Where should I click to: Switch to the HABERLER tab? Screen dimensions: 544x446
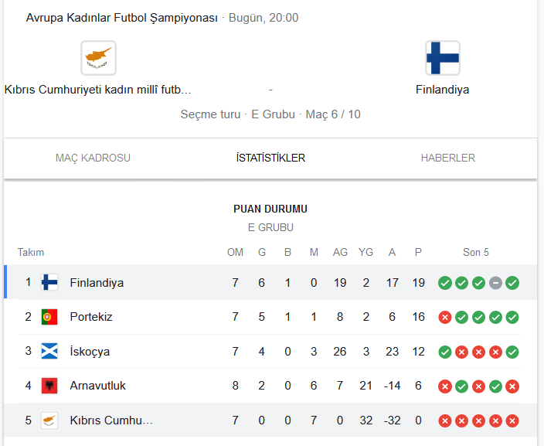pos(448,158)
